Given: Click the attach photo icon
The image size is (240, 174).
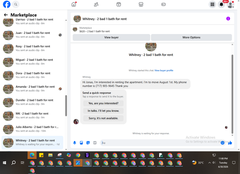Looking at the screenshot, I should coord(81,143).
